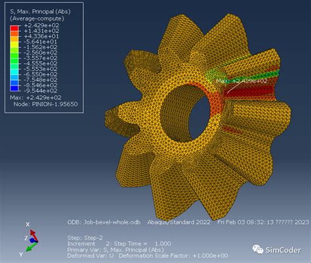Click the legend value -5.641e+01
Image resolution: width=311 pixels, height=263 pixels.
pos(41,42)
